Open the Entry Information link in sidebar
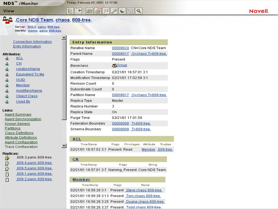Image resolution: width=278 pixels, height=209 pixels. click(x=27, y=46)
